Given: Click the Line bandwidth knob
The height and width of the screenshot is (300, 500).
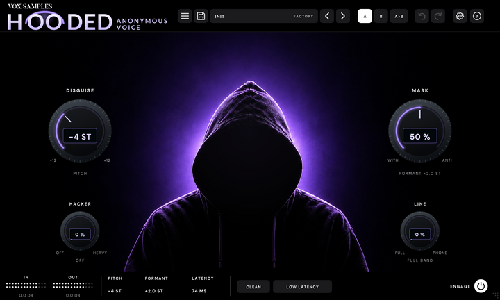Looking at the screenshot, I should 420,231.
